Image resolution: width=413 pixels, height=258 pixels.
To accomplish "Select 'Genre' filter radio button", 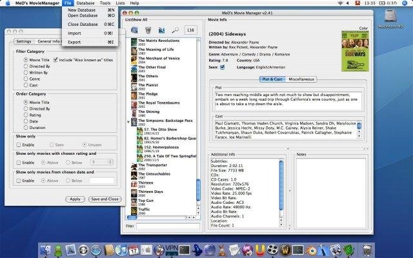I will pyautogui.click(x=26, y=79).
